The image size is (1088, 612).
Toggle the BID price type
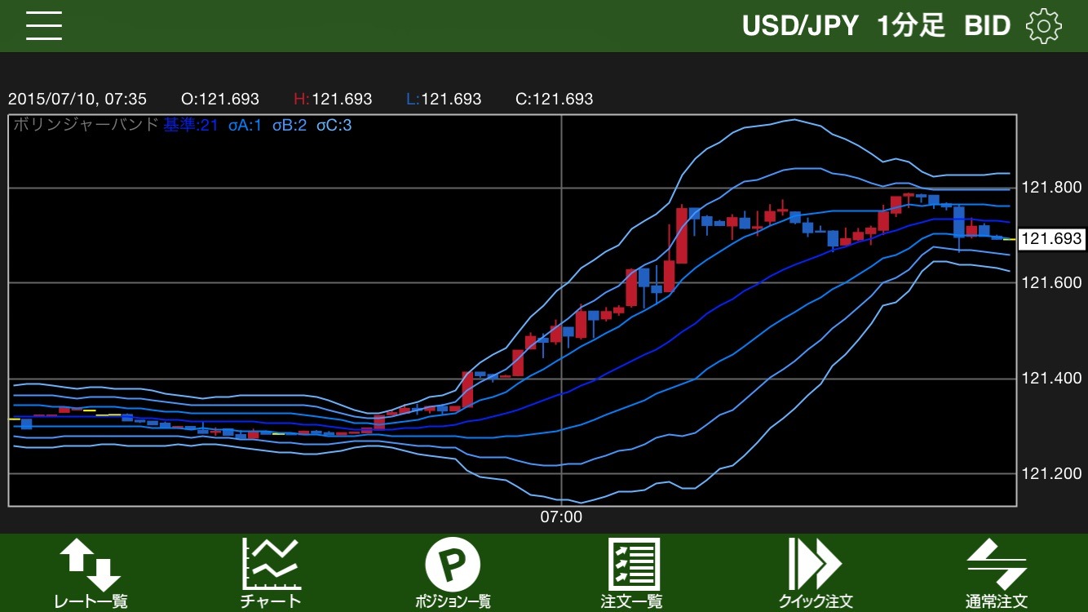tap(987, 26)
